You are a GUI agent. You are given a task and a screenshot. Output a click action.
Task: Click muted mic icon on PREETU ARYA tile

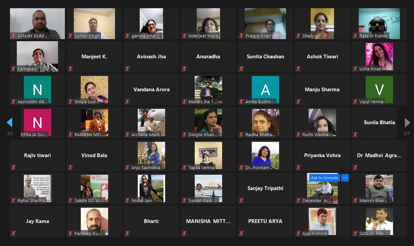(241, 234)
